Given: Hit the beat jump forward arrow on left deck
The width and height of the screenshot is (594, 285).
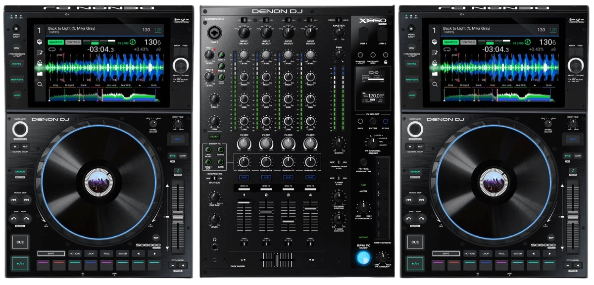Looking at the screenshot, I should (x=26, y=219).
